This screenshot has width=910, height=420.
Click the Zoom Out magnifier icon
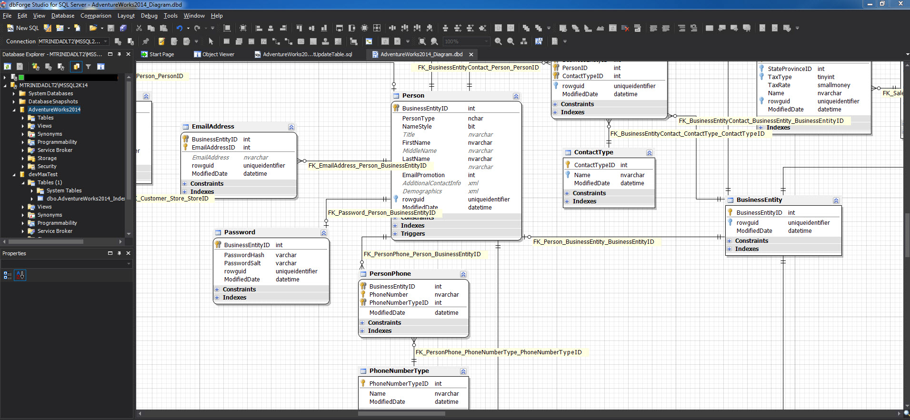(x=510, y=41)
